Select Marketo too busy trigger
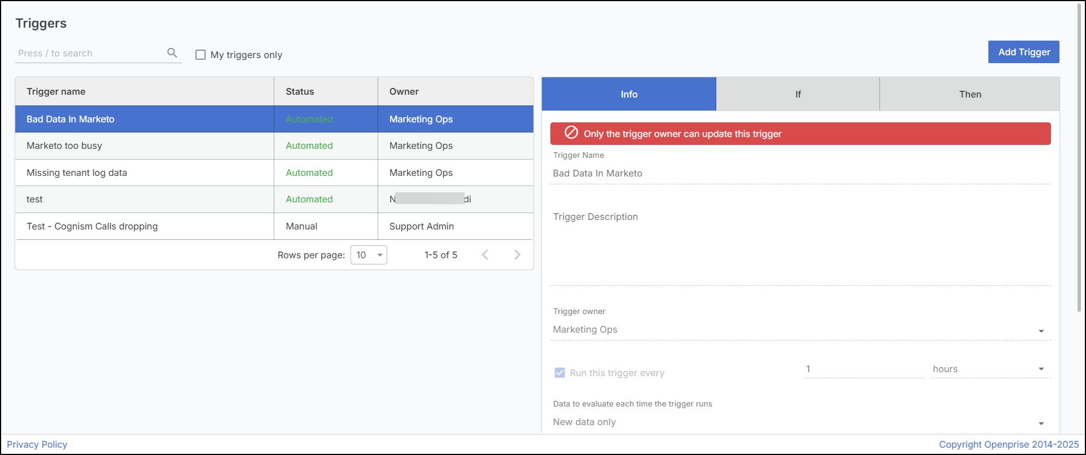This screenshot has width=1086, height=455. (x=274, y=145)
